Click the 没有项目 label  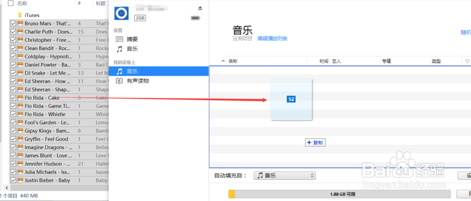click(243, 39)
